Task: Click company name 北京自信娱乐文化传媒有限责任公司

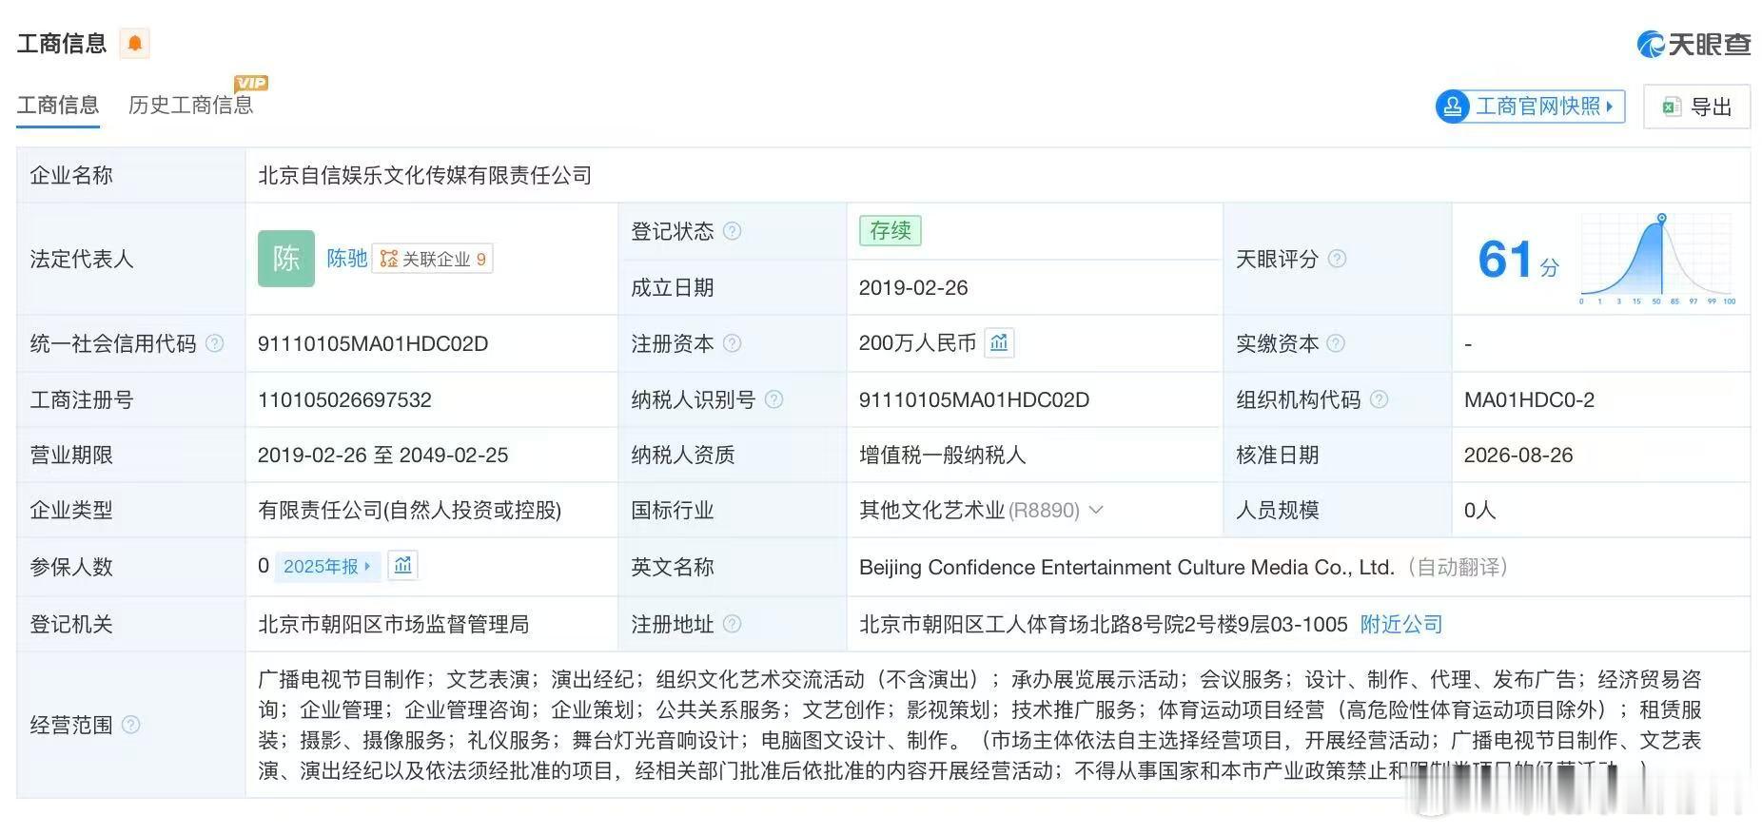Action: [x=425, y=175]
